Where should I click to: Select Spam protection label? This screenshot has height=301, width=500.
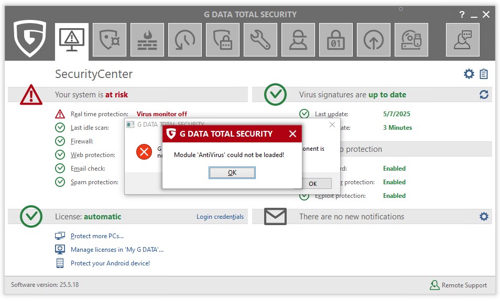click(94, 182)
